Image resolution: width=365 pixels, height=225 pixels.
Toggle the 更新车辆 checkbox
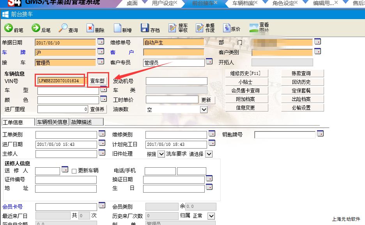[x=74, y=171]
